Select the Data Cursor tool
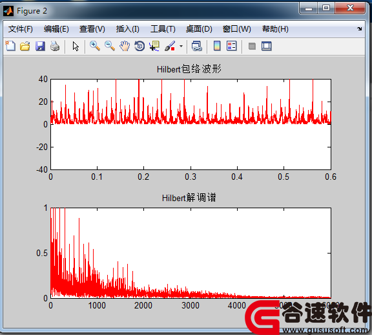Image resolution: width=372 pixels, height=335 pixels. pyautogui.click(x=154, y=46)
